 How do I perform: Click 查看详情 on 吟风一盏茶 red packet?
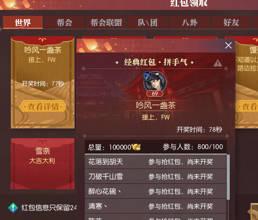pyautogui.click(x=43, y=107)
